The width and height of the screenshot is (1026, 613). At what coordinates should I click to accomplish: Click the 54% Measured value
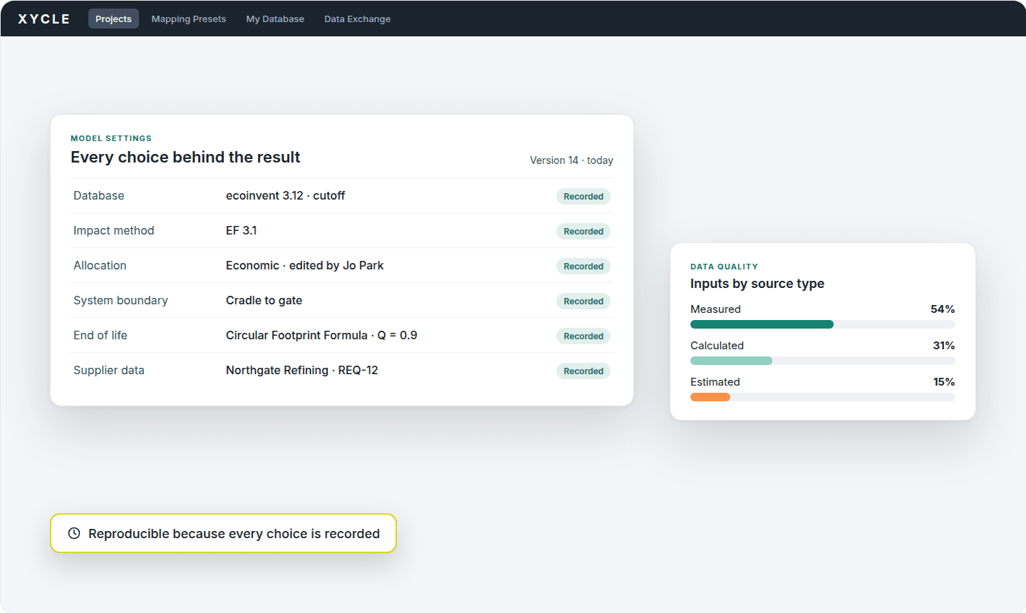(943, 309)
